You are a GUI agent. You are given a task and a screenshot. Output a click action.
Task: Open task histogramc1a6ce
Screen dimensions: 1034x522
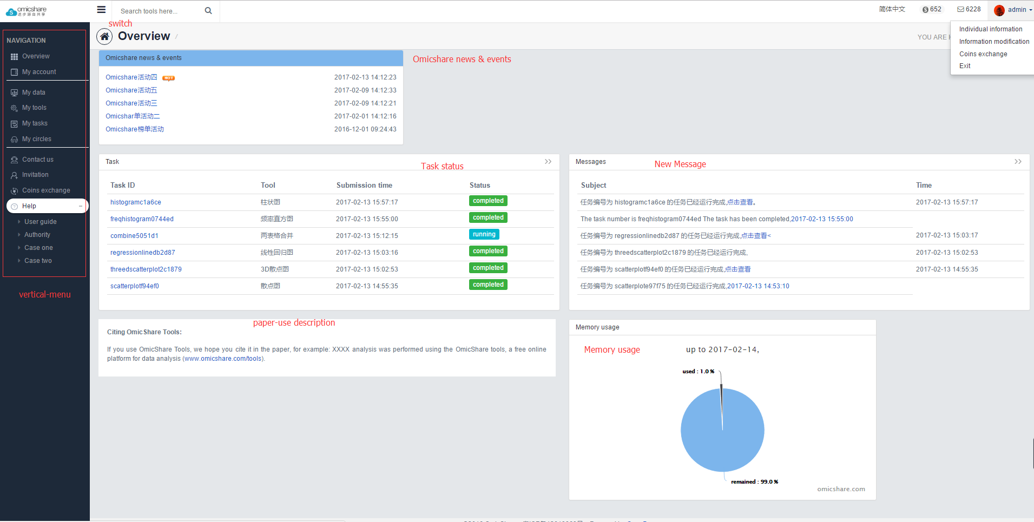[136, 202]
